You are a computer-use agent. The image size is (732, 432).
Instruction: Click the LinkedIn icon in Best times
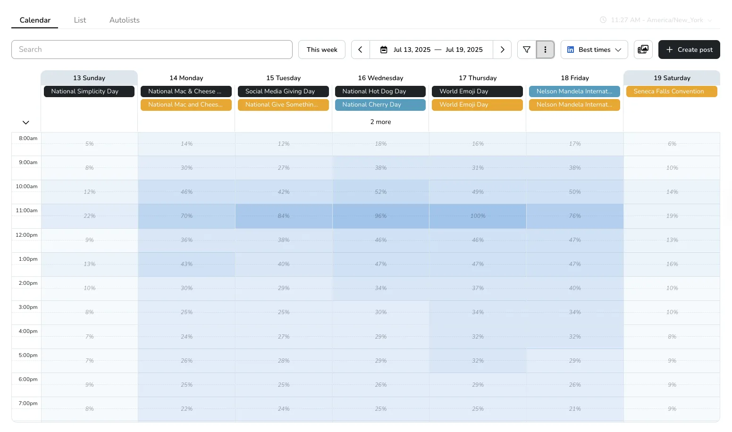[571, 50]
